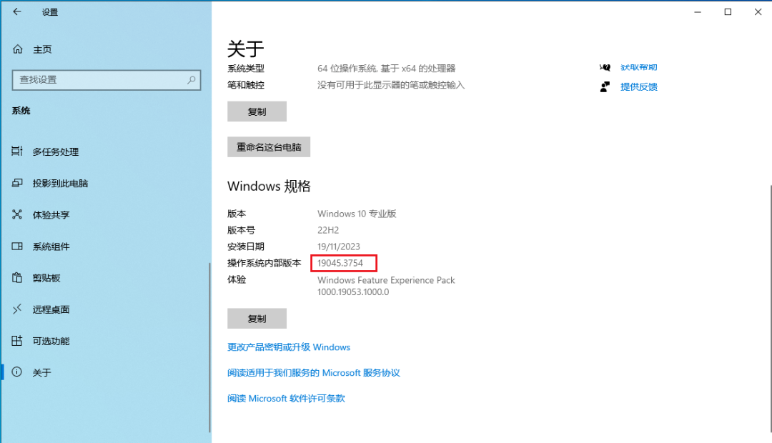Click the 可选功能 icon
772x443 pixels.
(17, 341)
